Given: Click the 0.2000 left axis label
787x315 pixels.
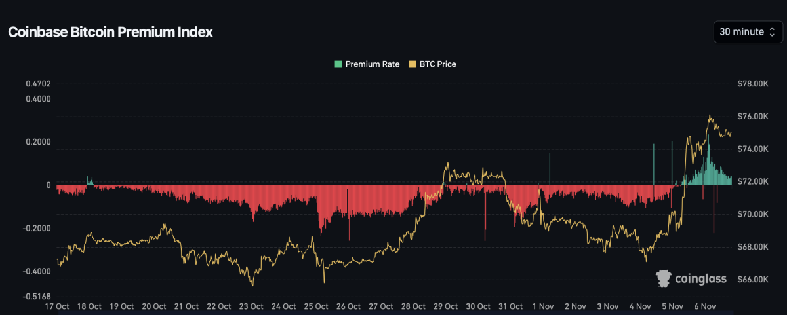Looking at the screenshot, I should [38, 142].
